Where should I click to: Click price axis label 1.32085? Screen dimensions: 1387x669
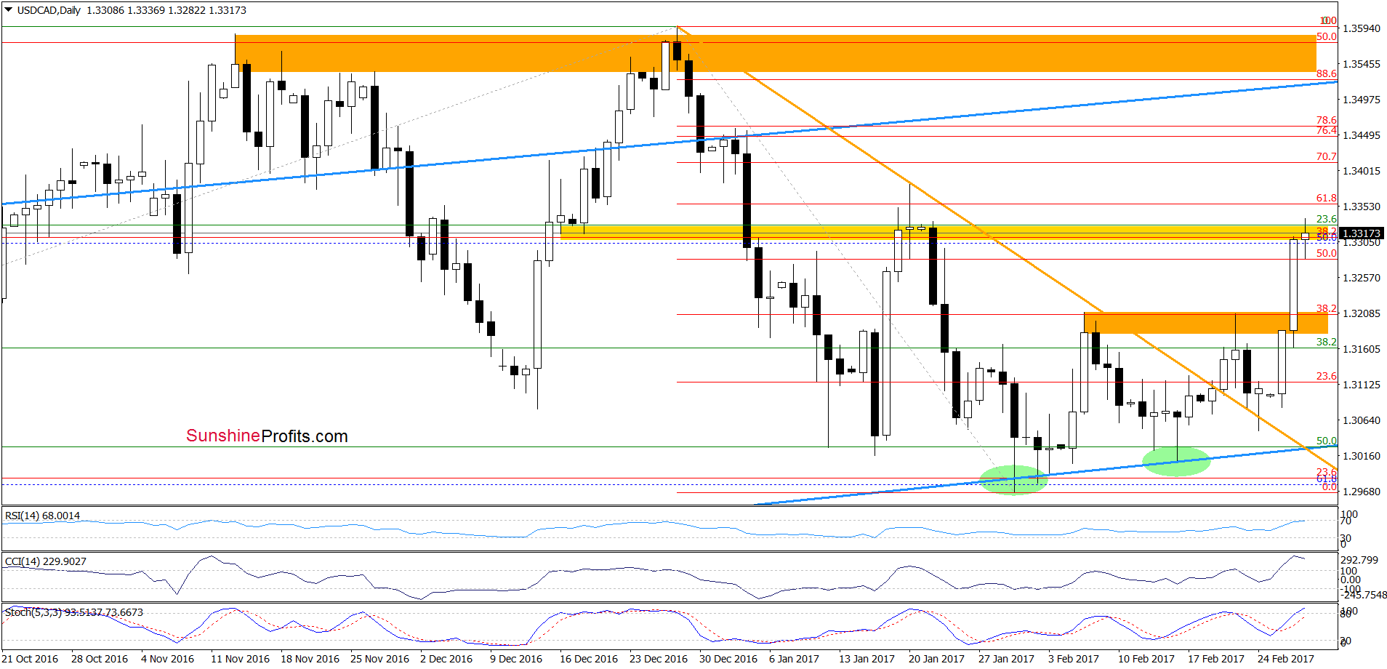[x=1361, y=313]
